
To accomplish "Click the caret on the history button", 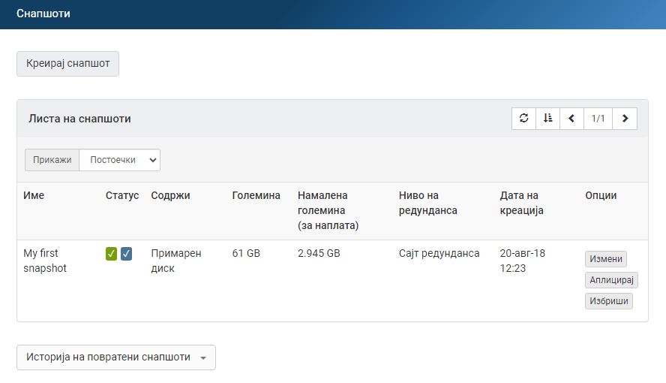I will (203, 358).
